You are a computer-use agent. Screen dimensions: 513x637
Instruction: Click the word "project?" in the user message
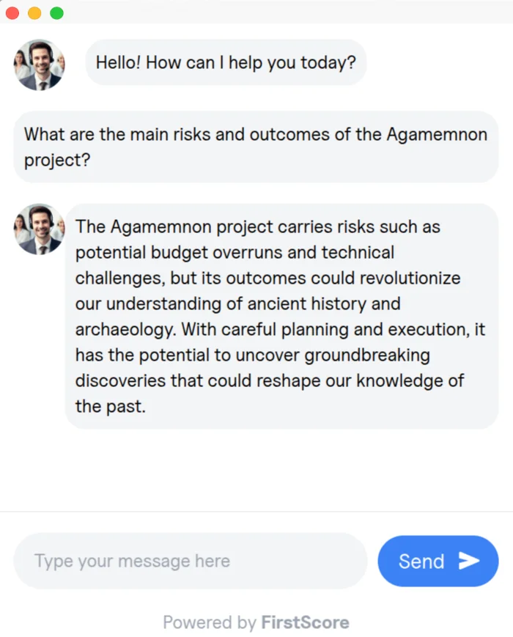[x=57, y=160]
